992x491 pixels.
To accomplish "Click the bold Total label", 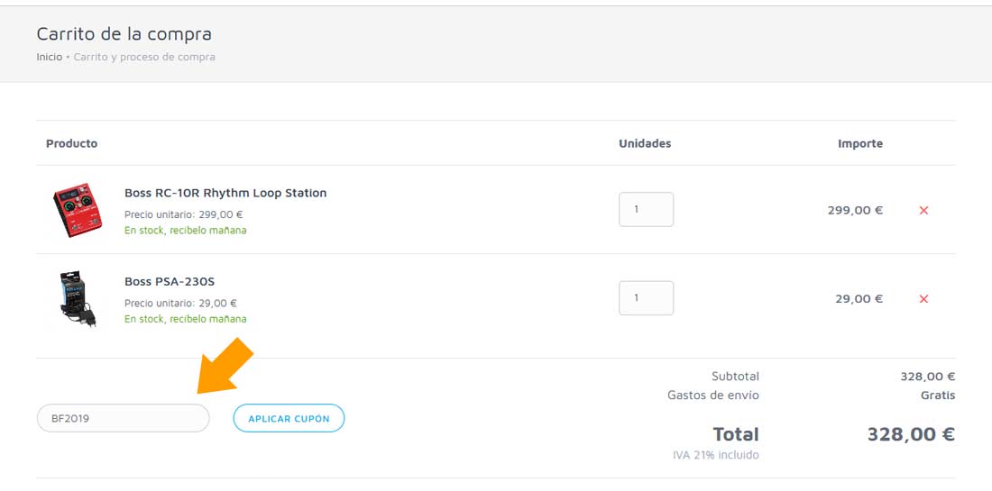I will point(736,434).
